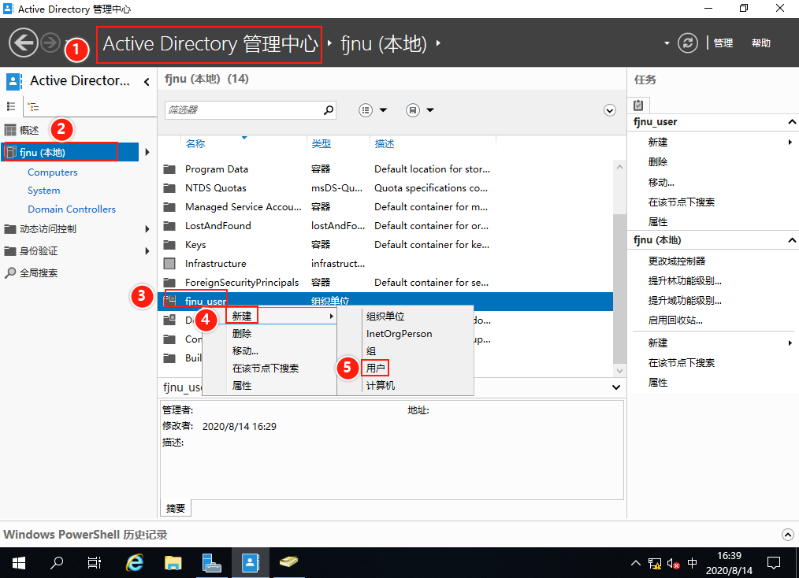Open the list view options icon
Image resolution: width=799 pixels, height=578 pixels.
click(x=366, y=110)
